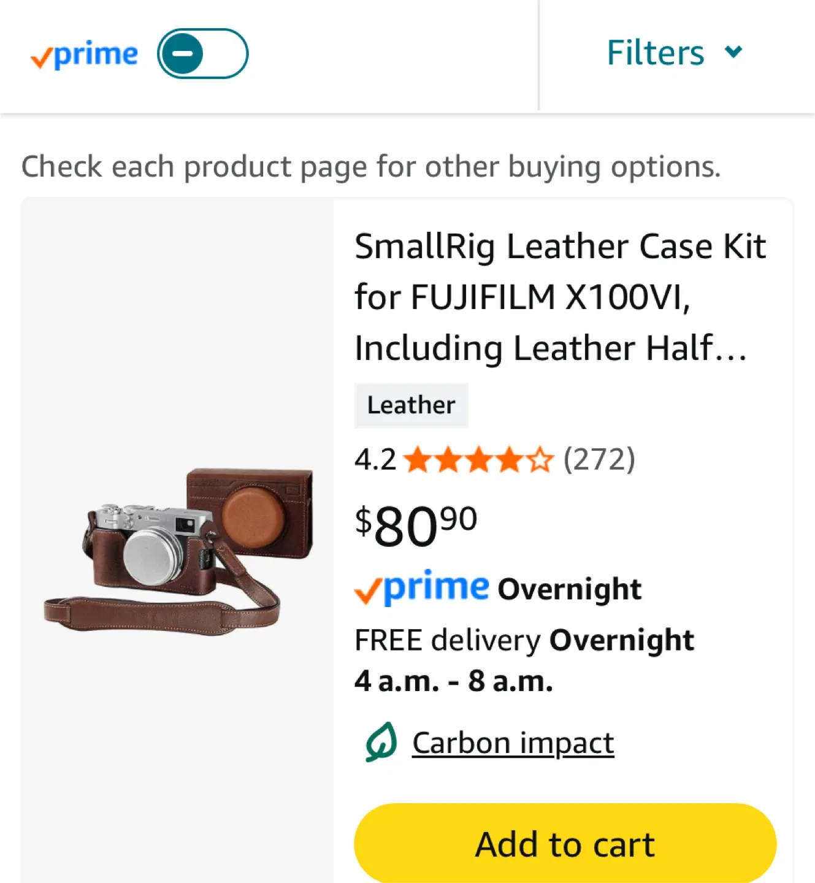Open the SmallRig Leather Case Kit title
815x883 pixels.
click(x=560, y=297)
